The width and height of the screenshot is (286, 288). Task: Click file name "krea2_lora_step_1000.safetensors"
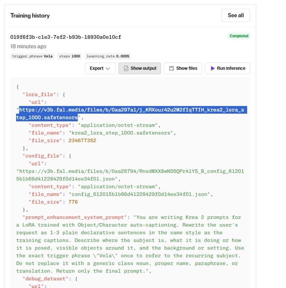click(x=121, y=133)
